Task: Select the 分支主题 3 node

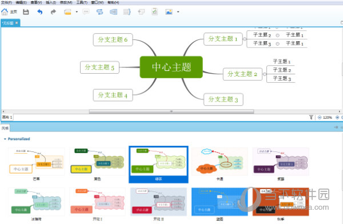Action: [223, 99]
